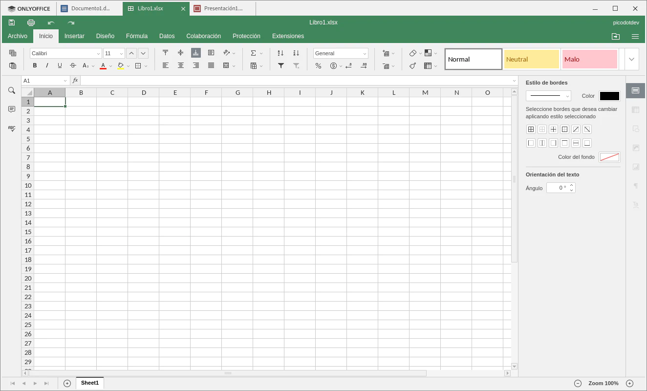Click the Save icon in title bar
Viewport: 647px width, 391px height.
point(12,22)
